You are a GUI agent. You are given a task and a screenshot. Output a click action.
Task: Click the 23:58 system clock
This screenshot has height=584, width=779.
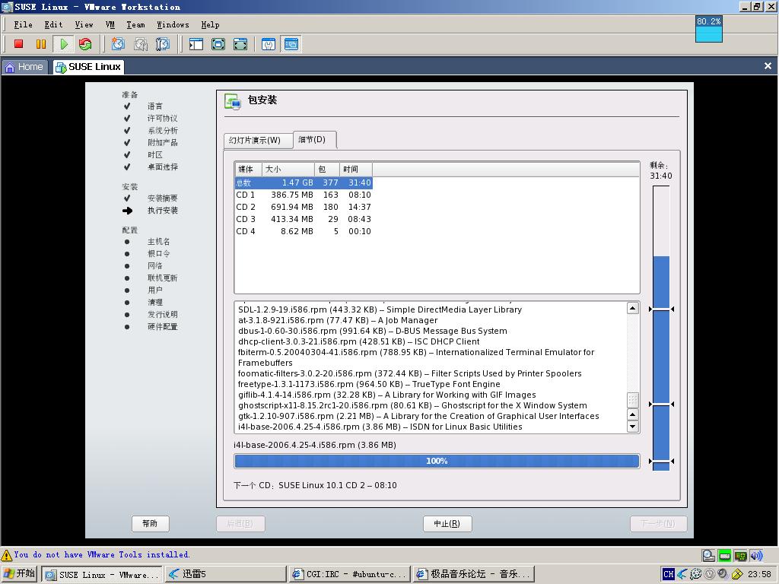click(759, 574)
